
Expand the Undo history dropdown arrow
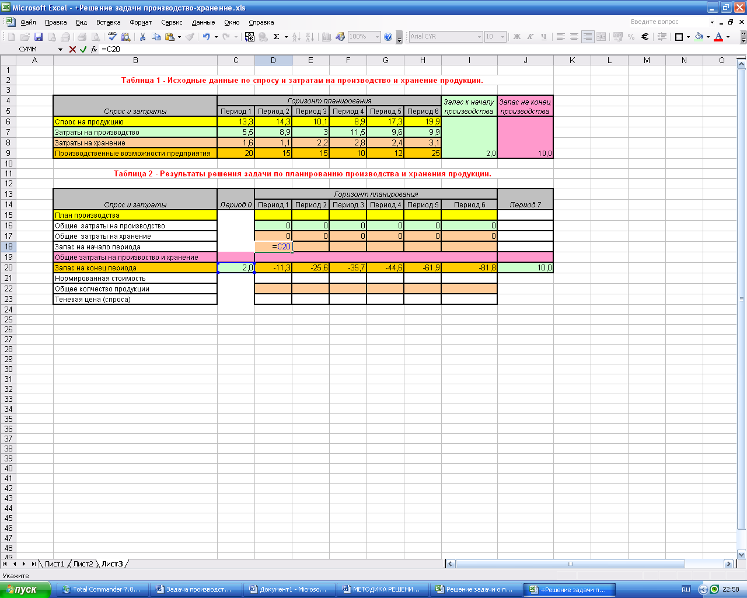coord(216,37)
